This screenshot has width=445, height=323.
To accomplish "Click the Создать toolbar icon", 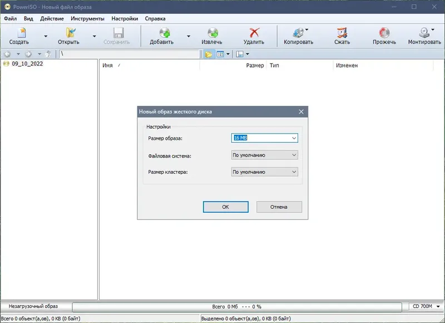I will click(x=21, y=33).
